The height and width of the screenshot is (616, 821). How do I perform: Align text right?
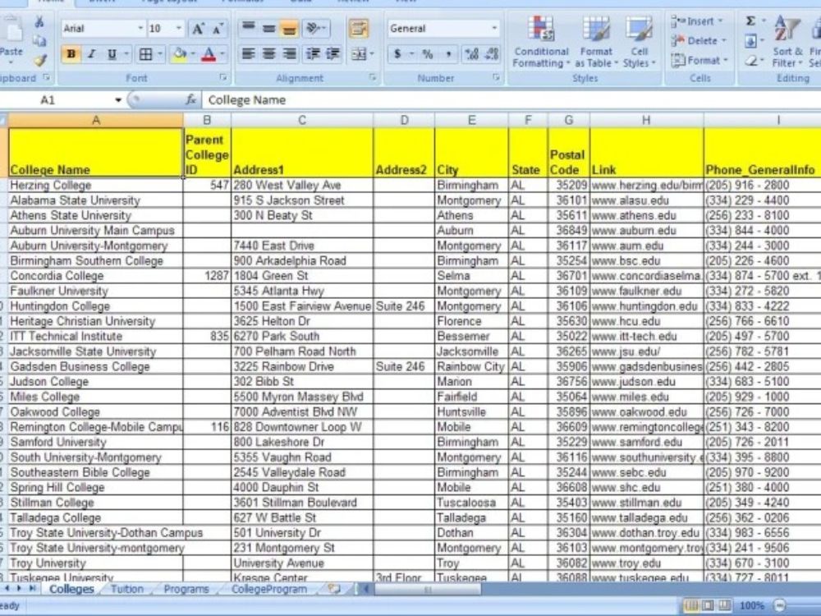coord(288,53)
